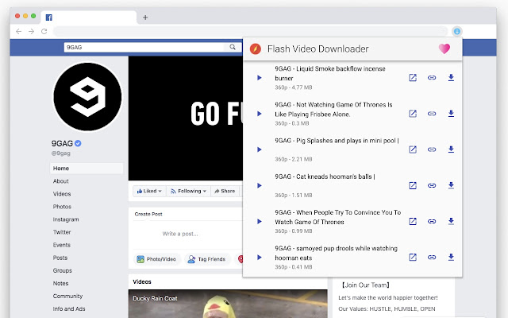Copy link for Pig Splashes video
508x318 pixels.
[432, 149]
